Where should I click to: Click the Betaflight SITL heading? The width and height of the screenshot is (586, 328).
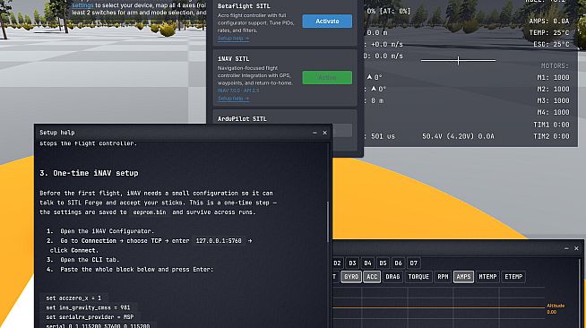click(244, 6)
